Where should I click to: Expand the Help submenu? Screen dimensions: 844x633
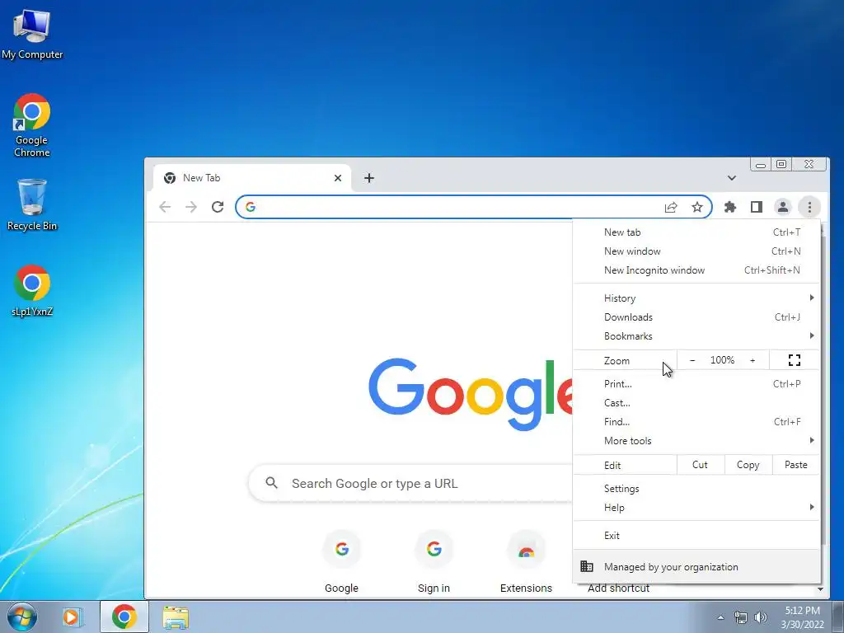coord(697,508)
